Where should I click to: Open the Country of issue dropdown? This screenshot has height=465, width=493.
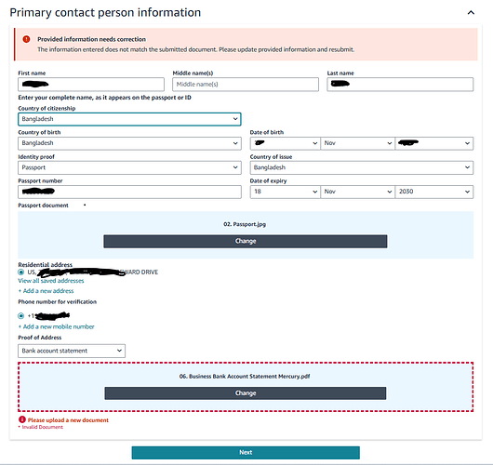point(362,167)
